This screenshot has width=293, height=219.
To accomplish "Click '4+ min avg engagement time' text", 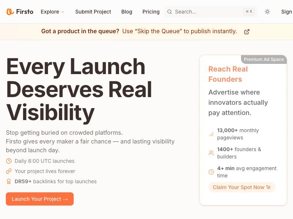I will (246, 172).
